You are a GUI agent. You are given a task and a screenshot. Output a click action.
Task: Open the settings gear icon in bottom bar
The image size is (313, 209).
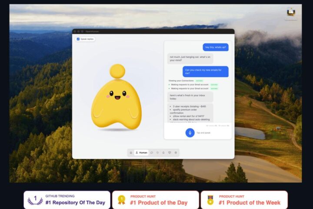[176, 152]
